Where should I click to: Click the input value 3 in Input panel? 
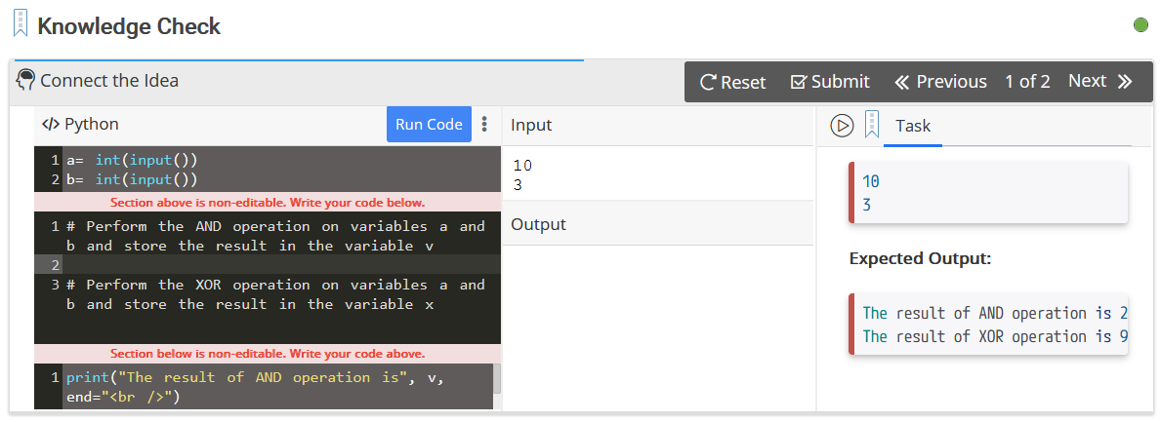(x=518, y=185)
